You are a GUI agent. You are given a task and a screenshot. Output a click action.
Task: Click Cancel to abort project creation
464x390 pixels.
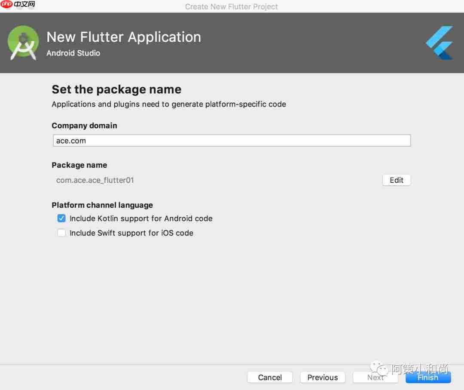click(x=270, y=377)
